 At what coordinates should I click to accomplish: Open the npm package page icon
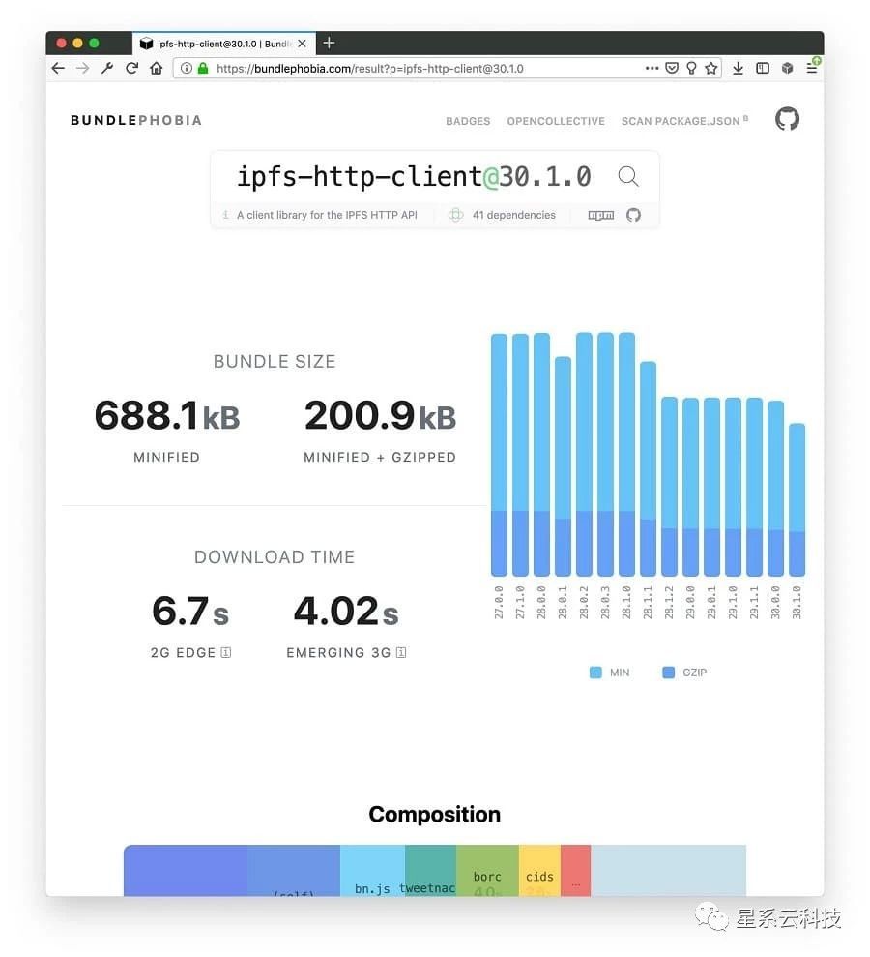tap(600, 215)
